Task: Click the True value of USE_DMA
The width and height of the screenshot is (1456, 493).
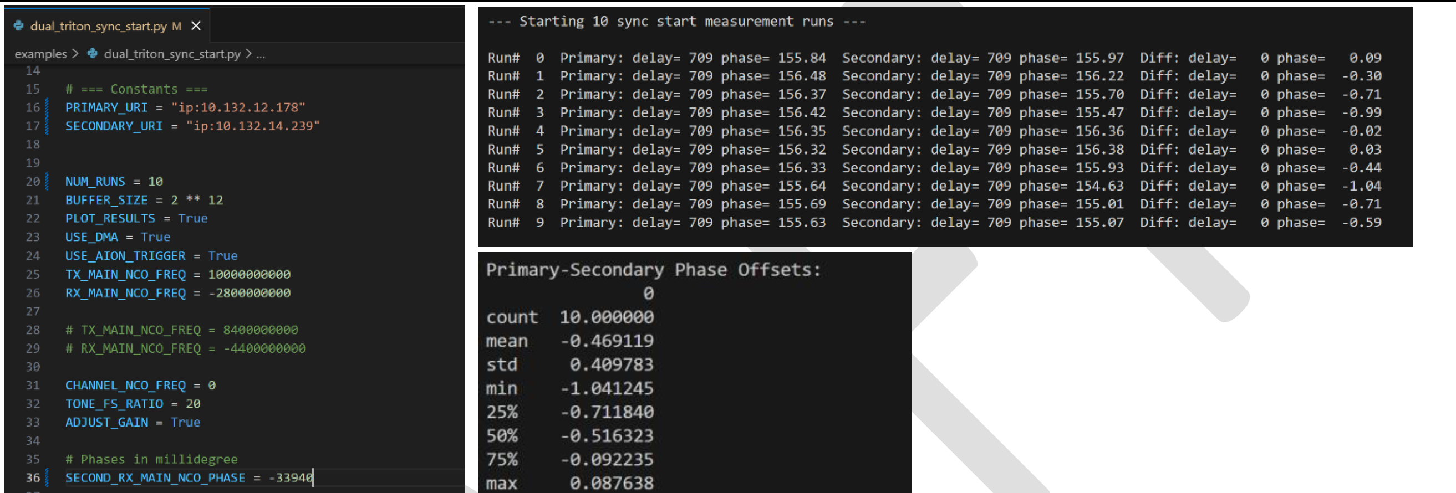Action: pyautogui.click(x=155, y=237)
